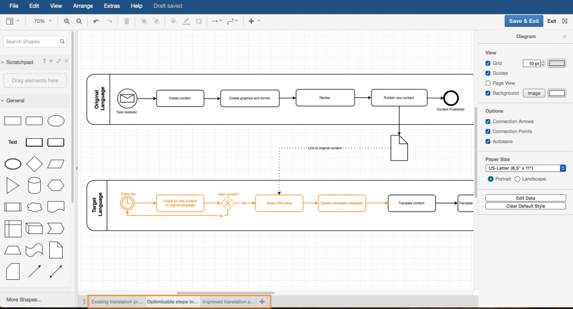Close the Scratchpad with x icon
573x309 pixels.
66,60
